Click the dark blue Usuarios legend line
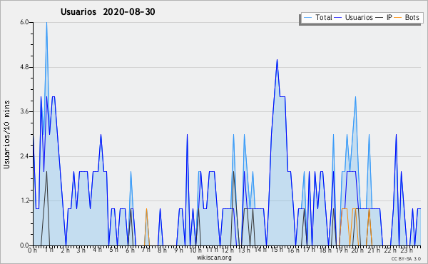The height and width of the screenshot is (264, 428). (x=338, y=17)
